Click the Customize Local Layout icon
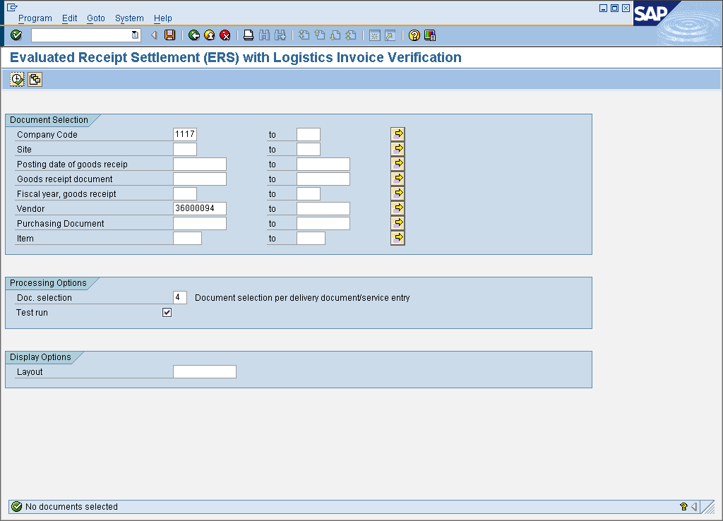This screenshot has width=723, height=521. 430,35
